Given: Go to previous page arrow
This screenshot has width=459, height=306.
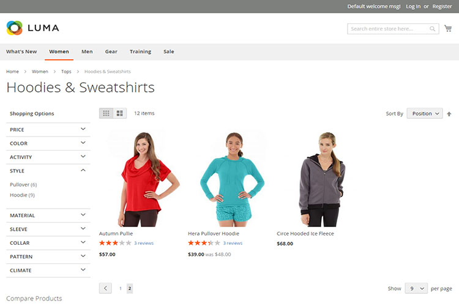Looking at the screenshot, I should coord(105,288).
